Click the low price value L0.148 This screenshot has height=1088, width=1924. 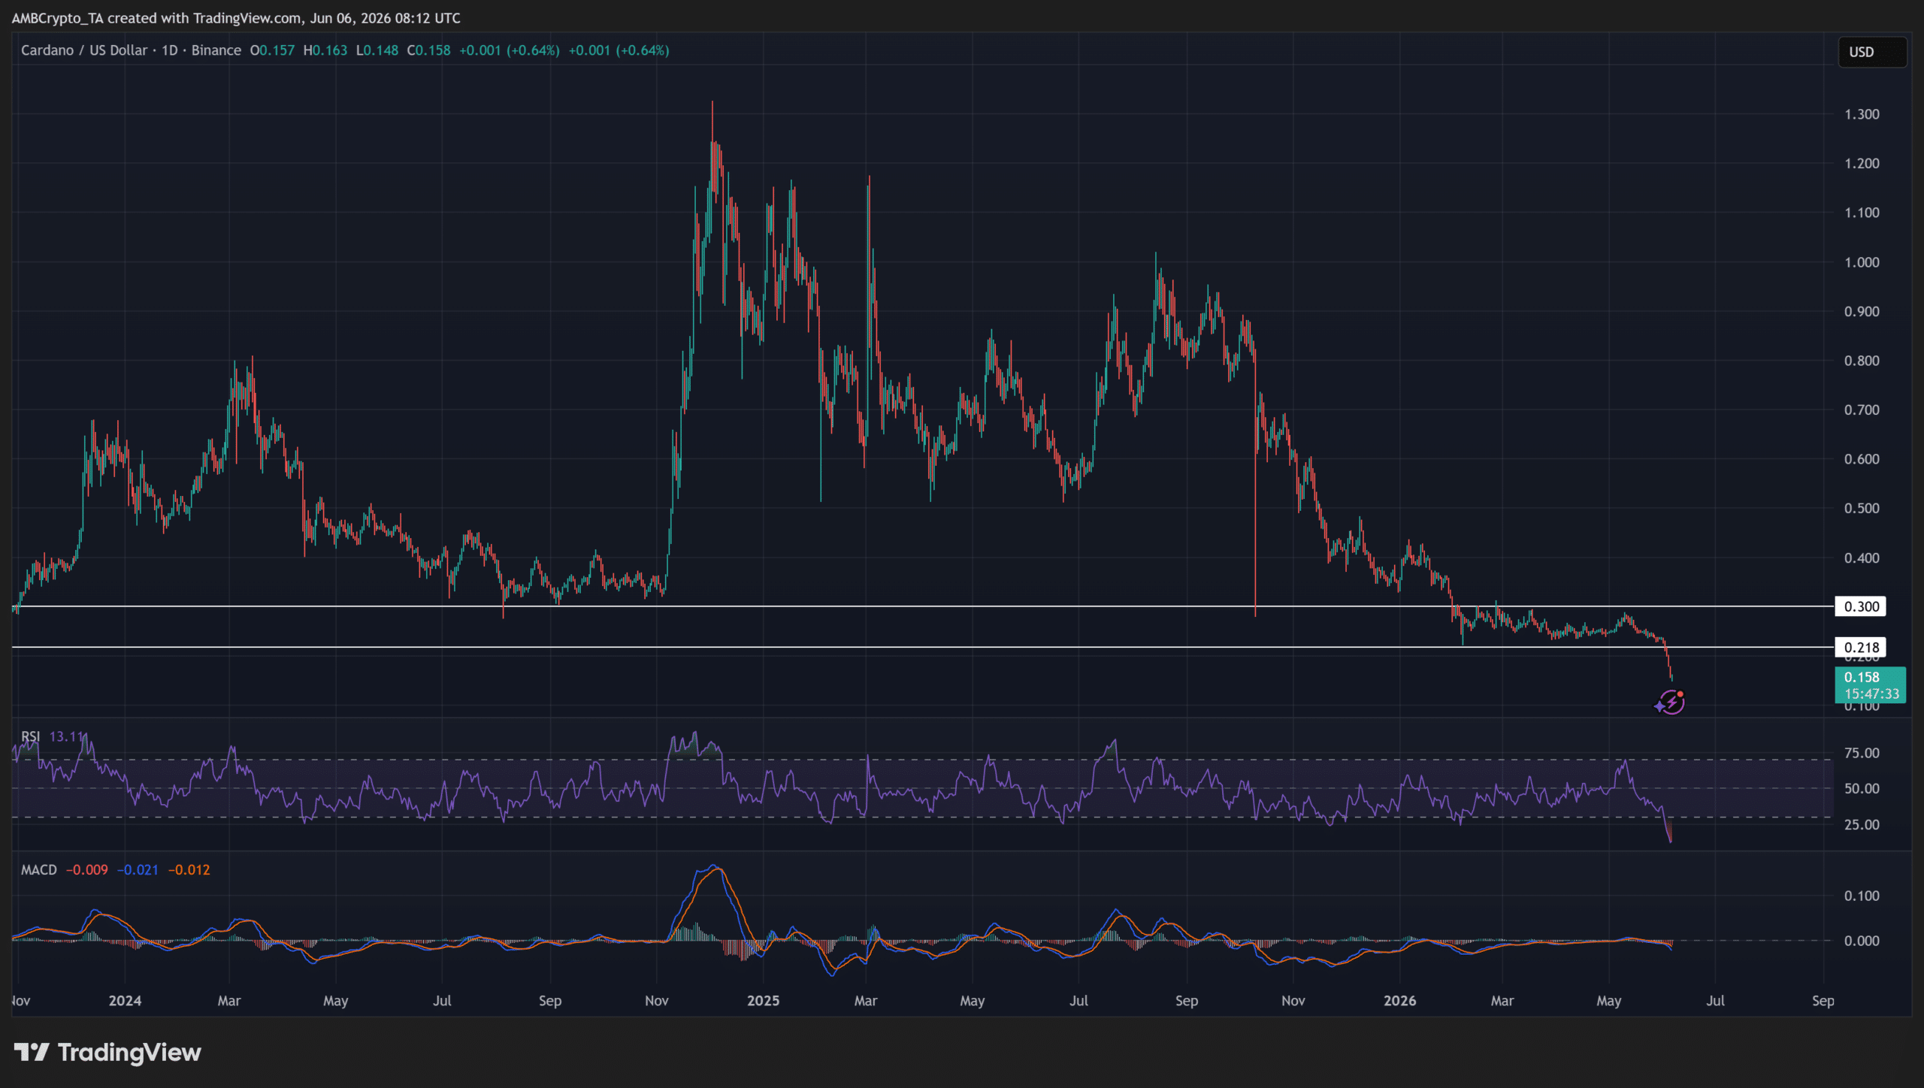(377, 50)
